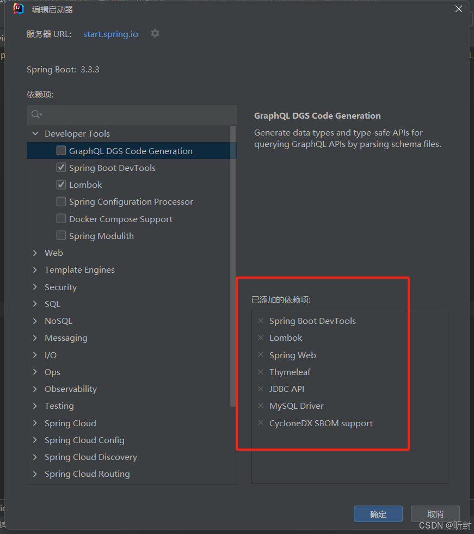474x534 pixels.
Task: Remove JDBC API from added dependencies
Action: tap(261, 389)
